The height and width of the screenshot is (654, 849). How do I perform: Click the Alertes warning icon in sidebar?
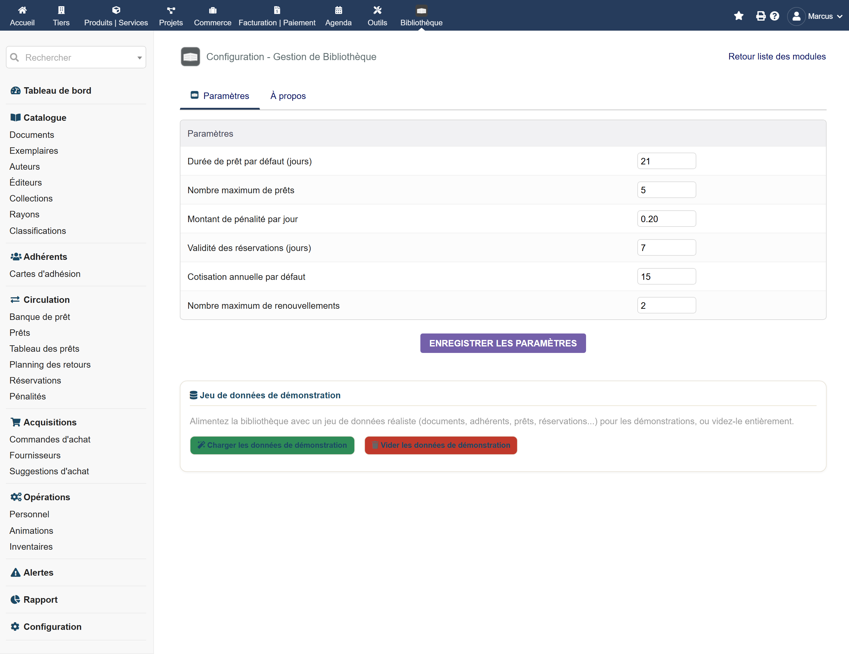[x=15, y=572]
